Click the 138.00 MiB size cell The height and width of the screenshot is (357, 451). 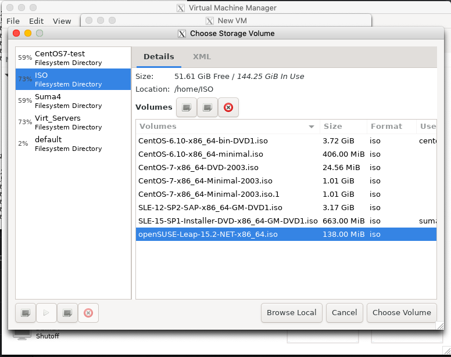(343, 235)
